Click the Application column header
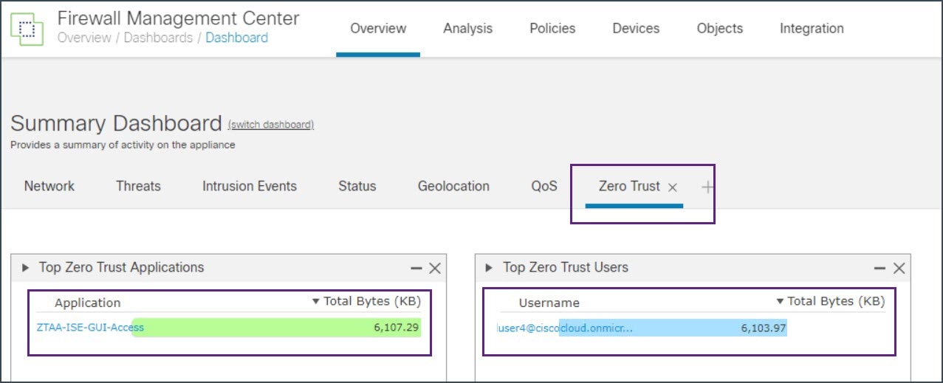Viewport: 943px width, 383px height. (87, 303)
